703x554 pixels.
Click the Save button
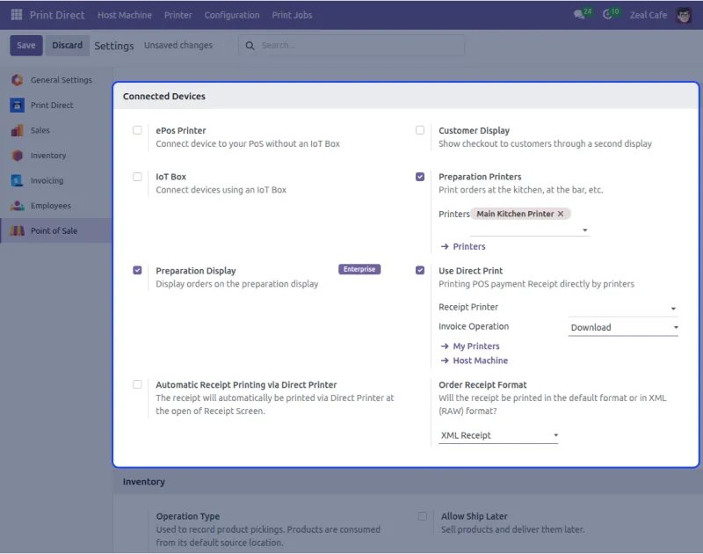(x=25, y=46)
